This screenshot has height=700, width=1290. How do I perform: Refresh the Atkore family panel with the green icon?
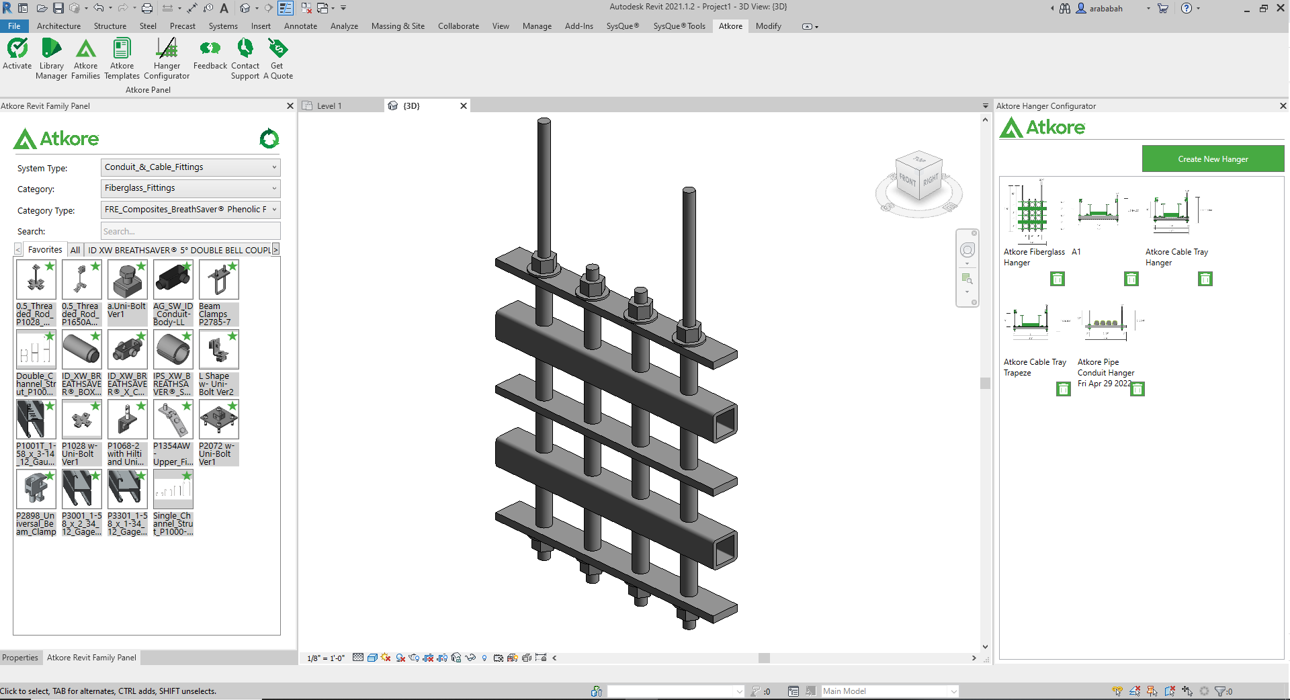(x=269, y=139)
